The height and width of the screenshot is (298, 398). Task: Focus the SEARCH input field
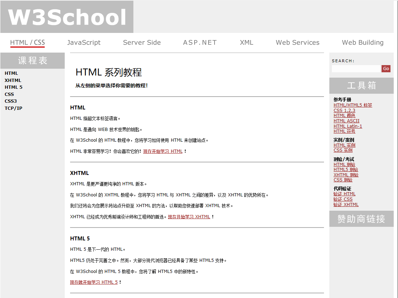356,69
